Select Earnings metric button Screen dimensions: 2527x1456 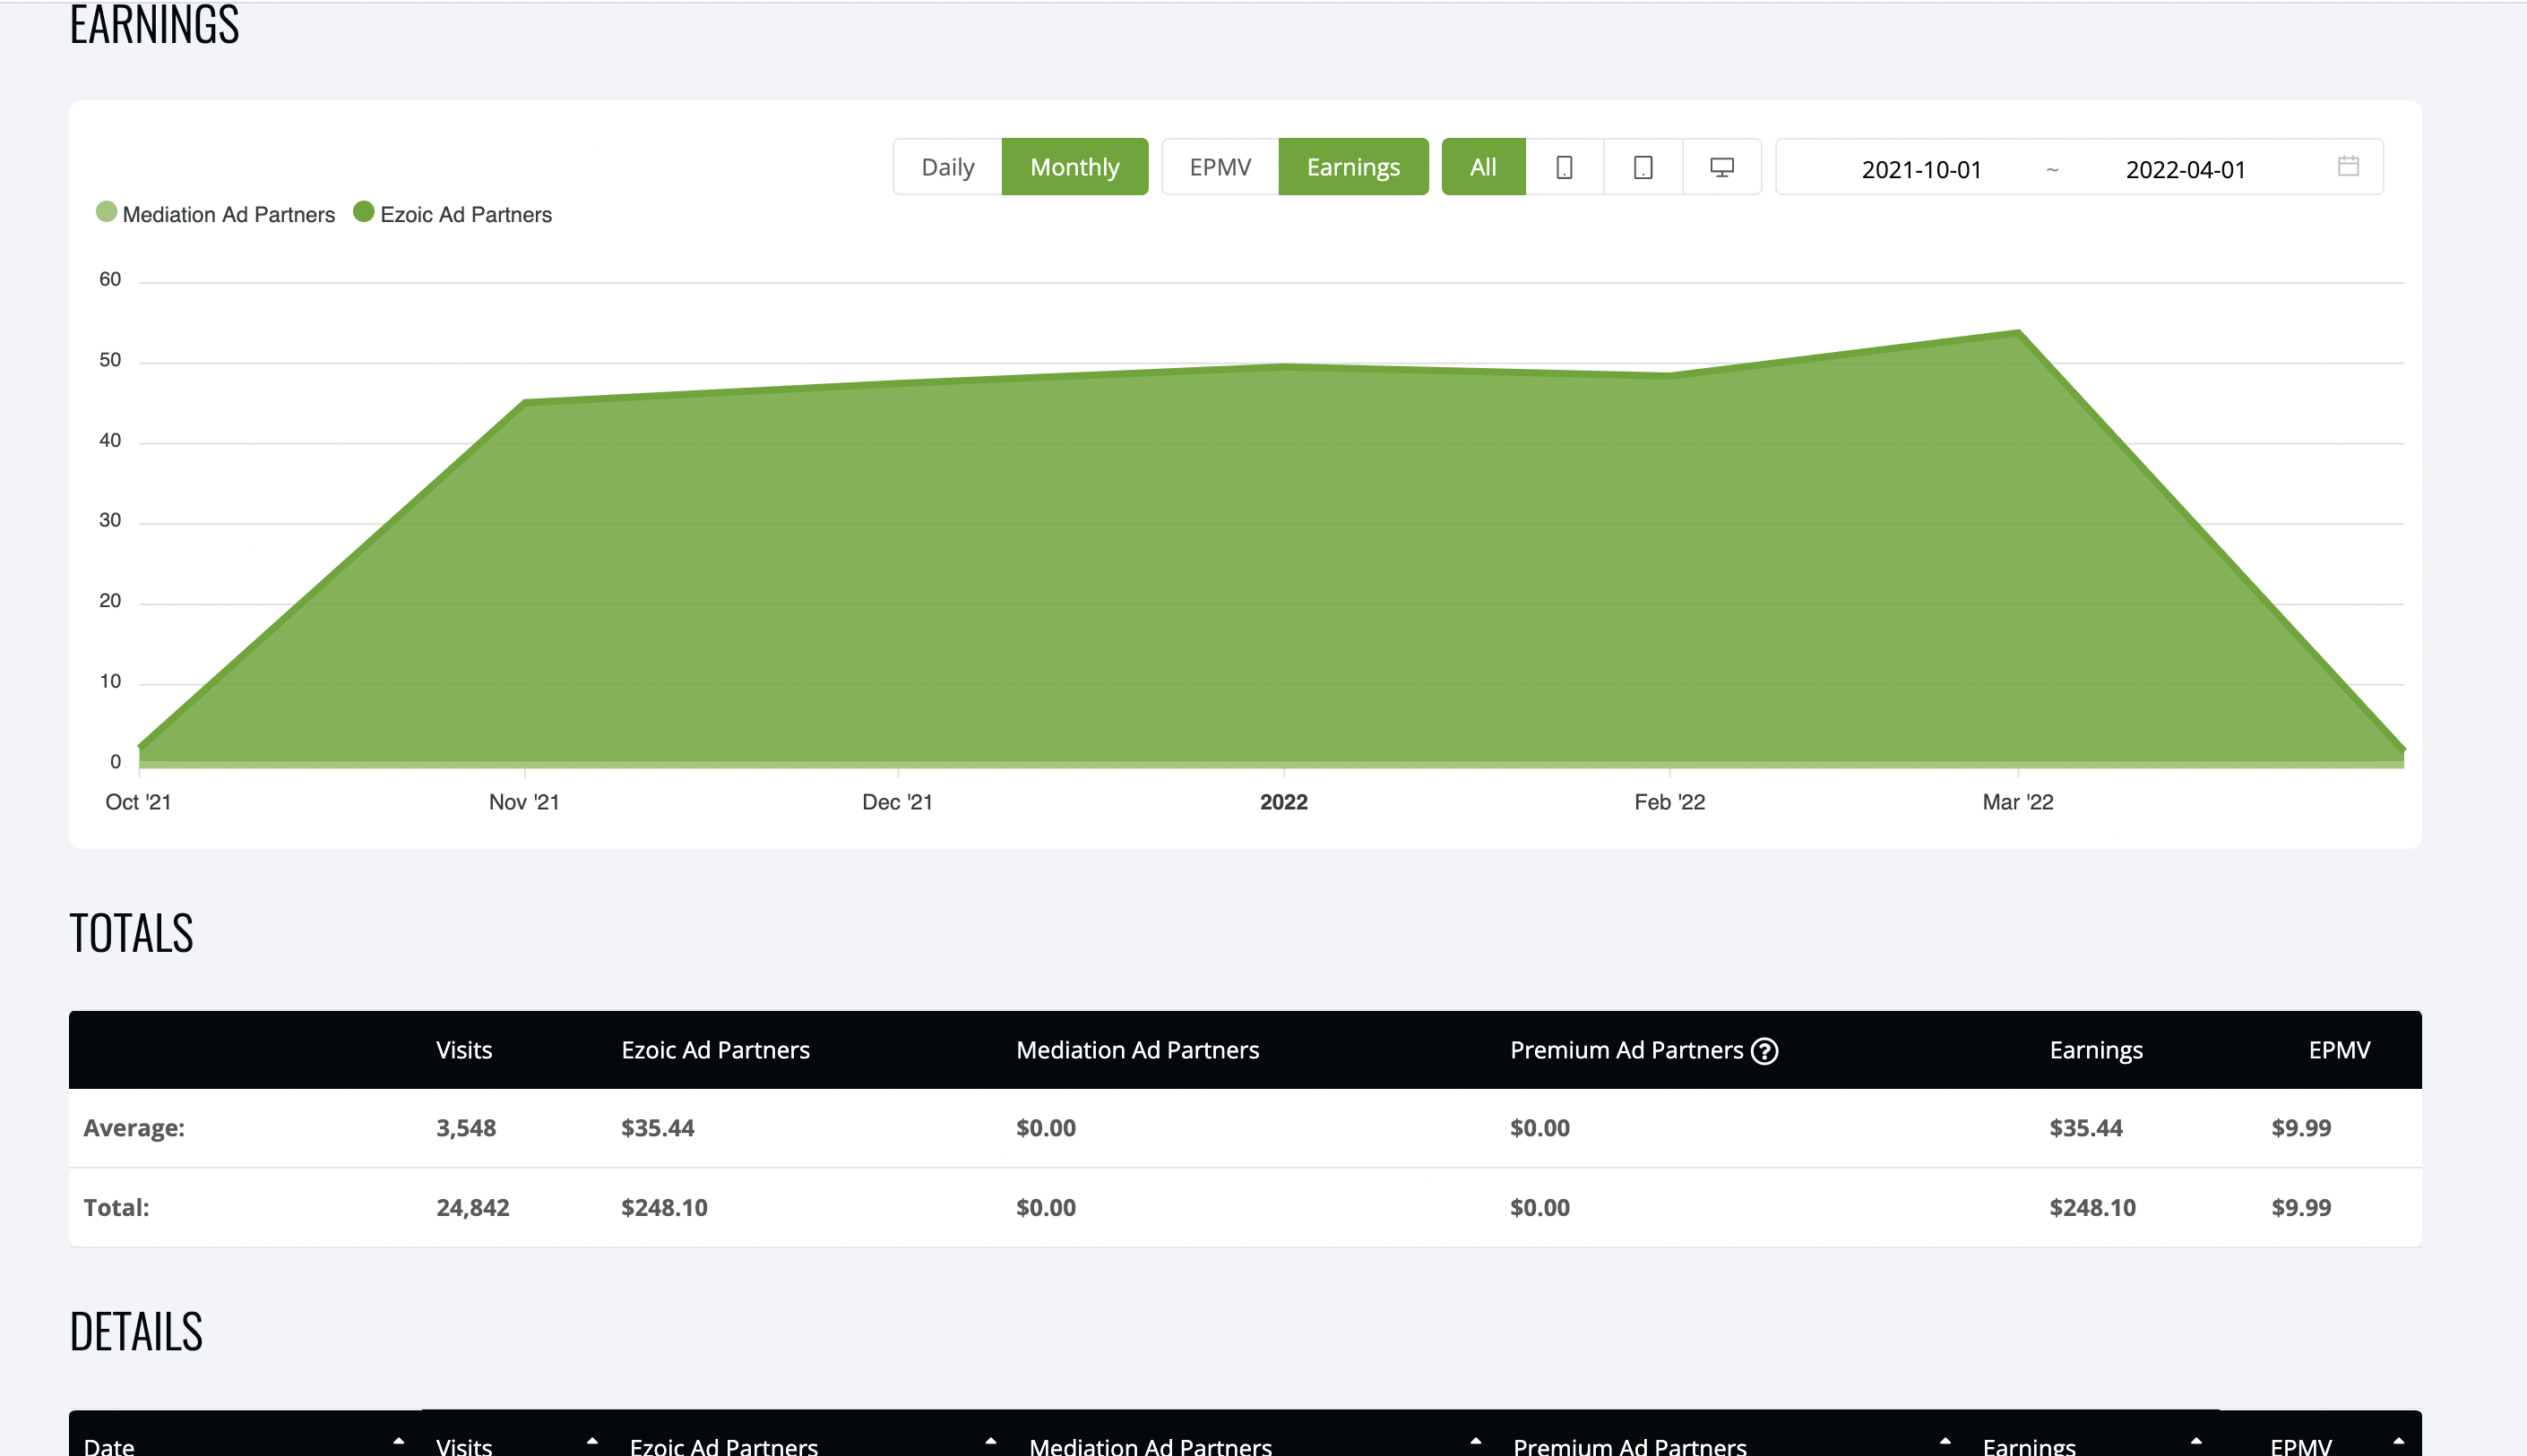[1352, 167]
